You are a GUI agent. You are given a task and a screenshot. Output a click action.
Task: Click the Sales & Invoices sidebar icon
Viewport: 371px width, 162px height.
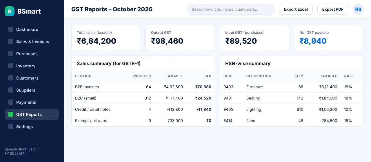click(11, 41)
